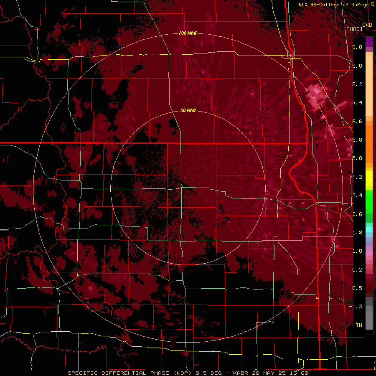Screen dimensions: 376x376
Task: Click the 2.6 value on the color scale
Action: (x=357, y=214)
